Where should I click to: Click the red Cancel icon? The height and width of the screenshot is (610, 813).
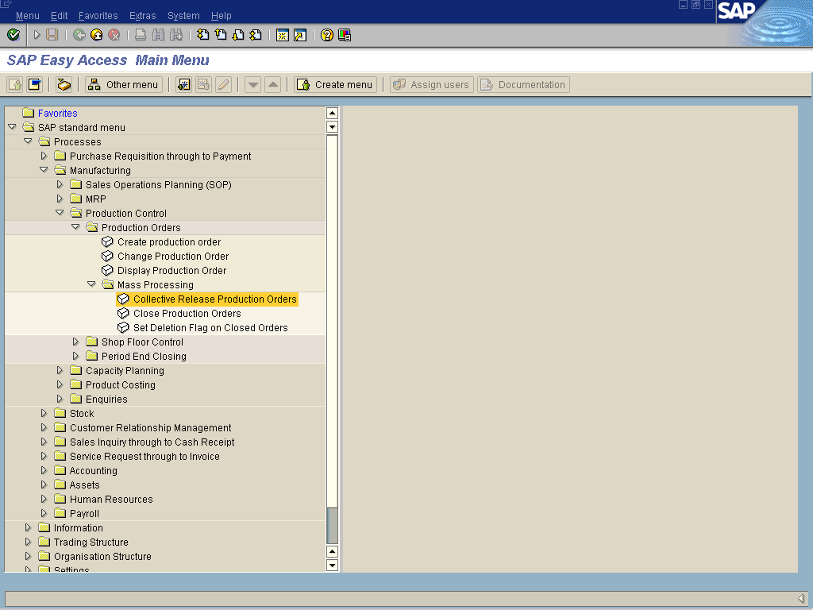pyautogui.click(x=114, y=35)
